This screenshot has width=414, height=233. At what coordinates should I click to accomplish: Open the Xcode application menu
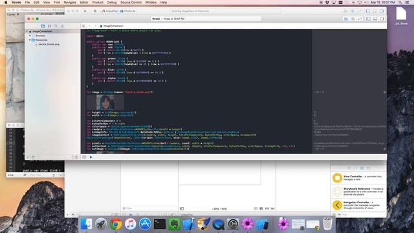[x=16, y=3]
